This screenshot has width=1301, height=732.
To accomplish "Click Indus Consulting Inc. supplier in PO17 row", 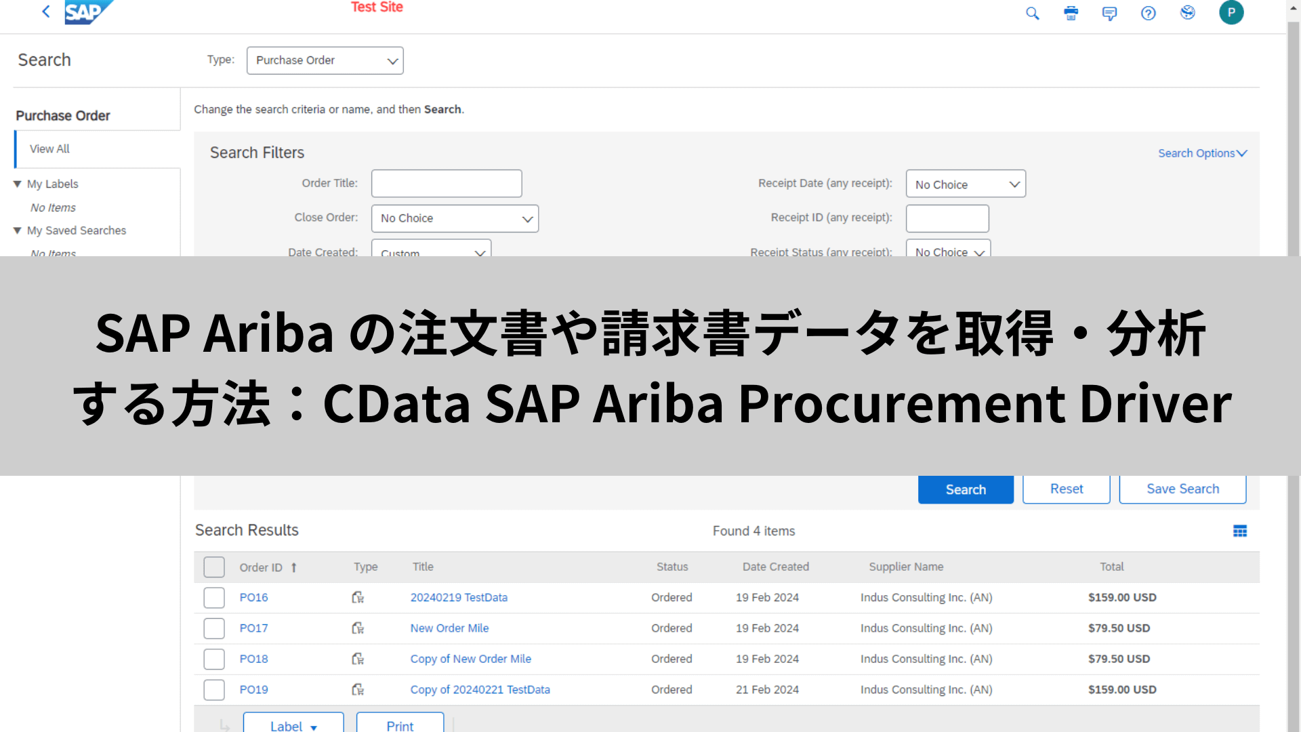I will 926,628.
